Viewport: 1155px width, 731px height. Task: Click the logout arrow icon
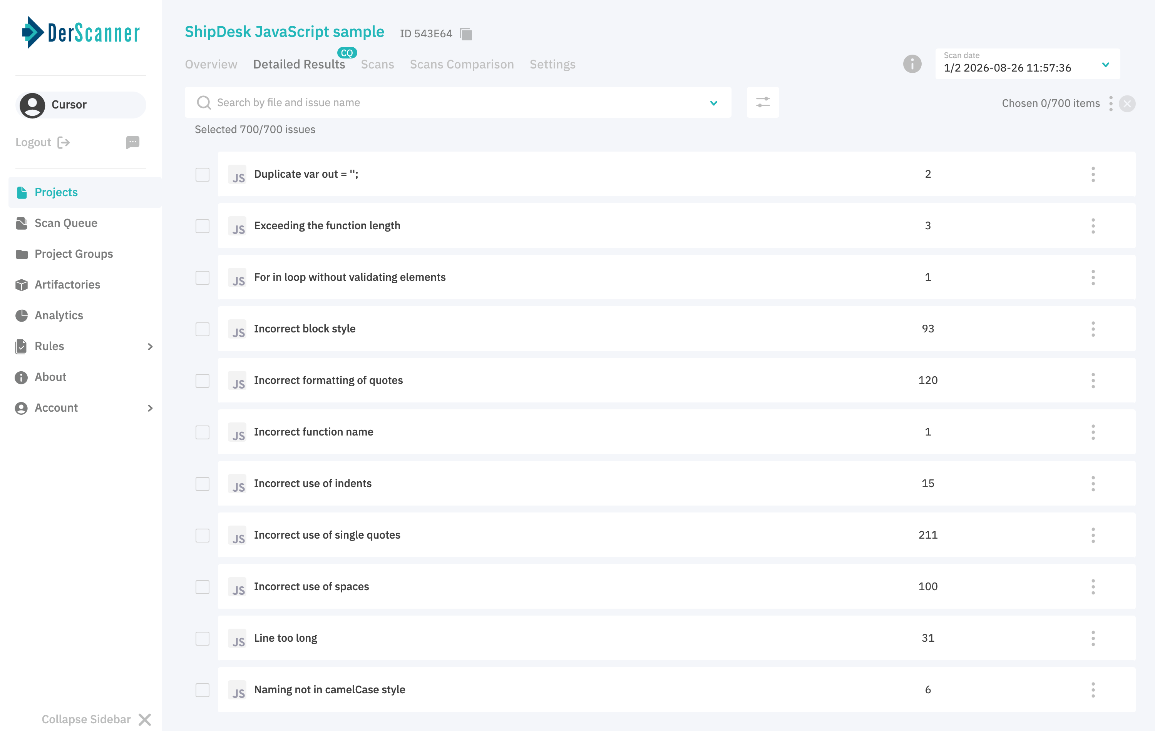coord(63,142)
